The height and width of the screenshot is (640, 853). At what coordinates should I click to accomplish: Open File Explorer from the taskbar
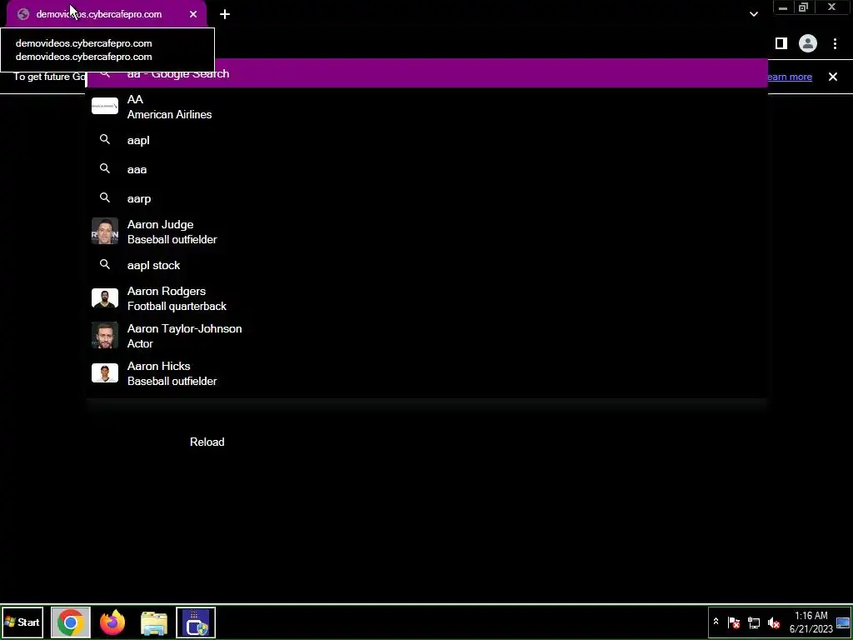pos(154,623)
